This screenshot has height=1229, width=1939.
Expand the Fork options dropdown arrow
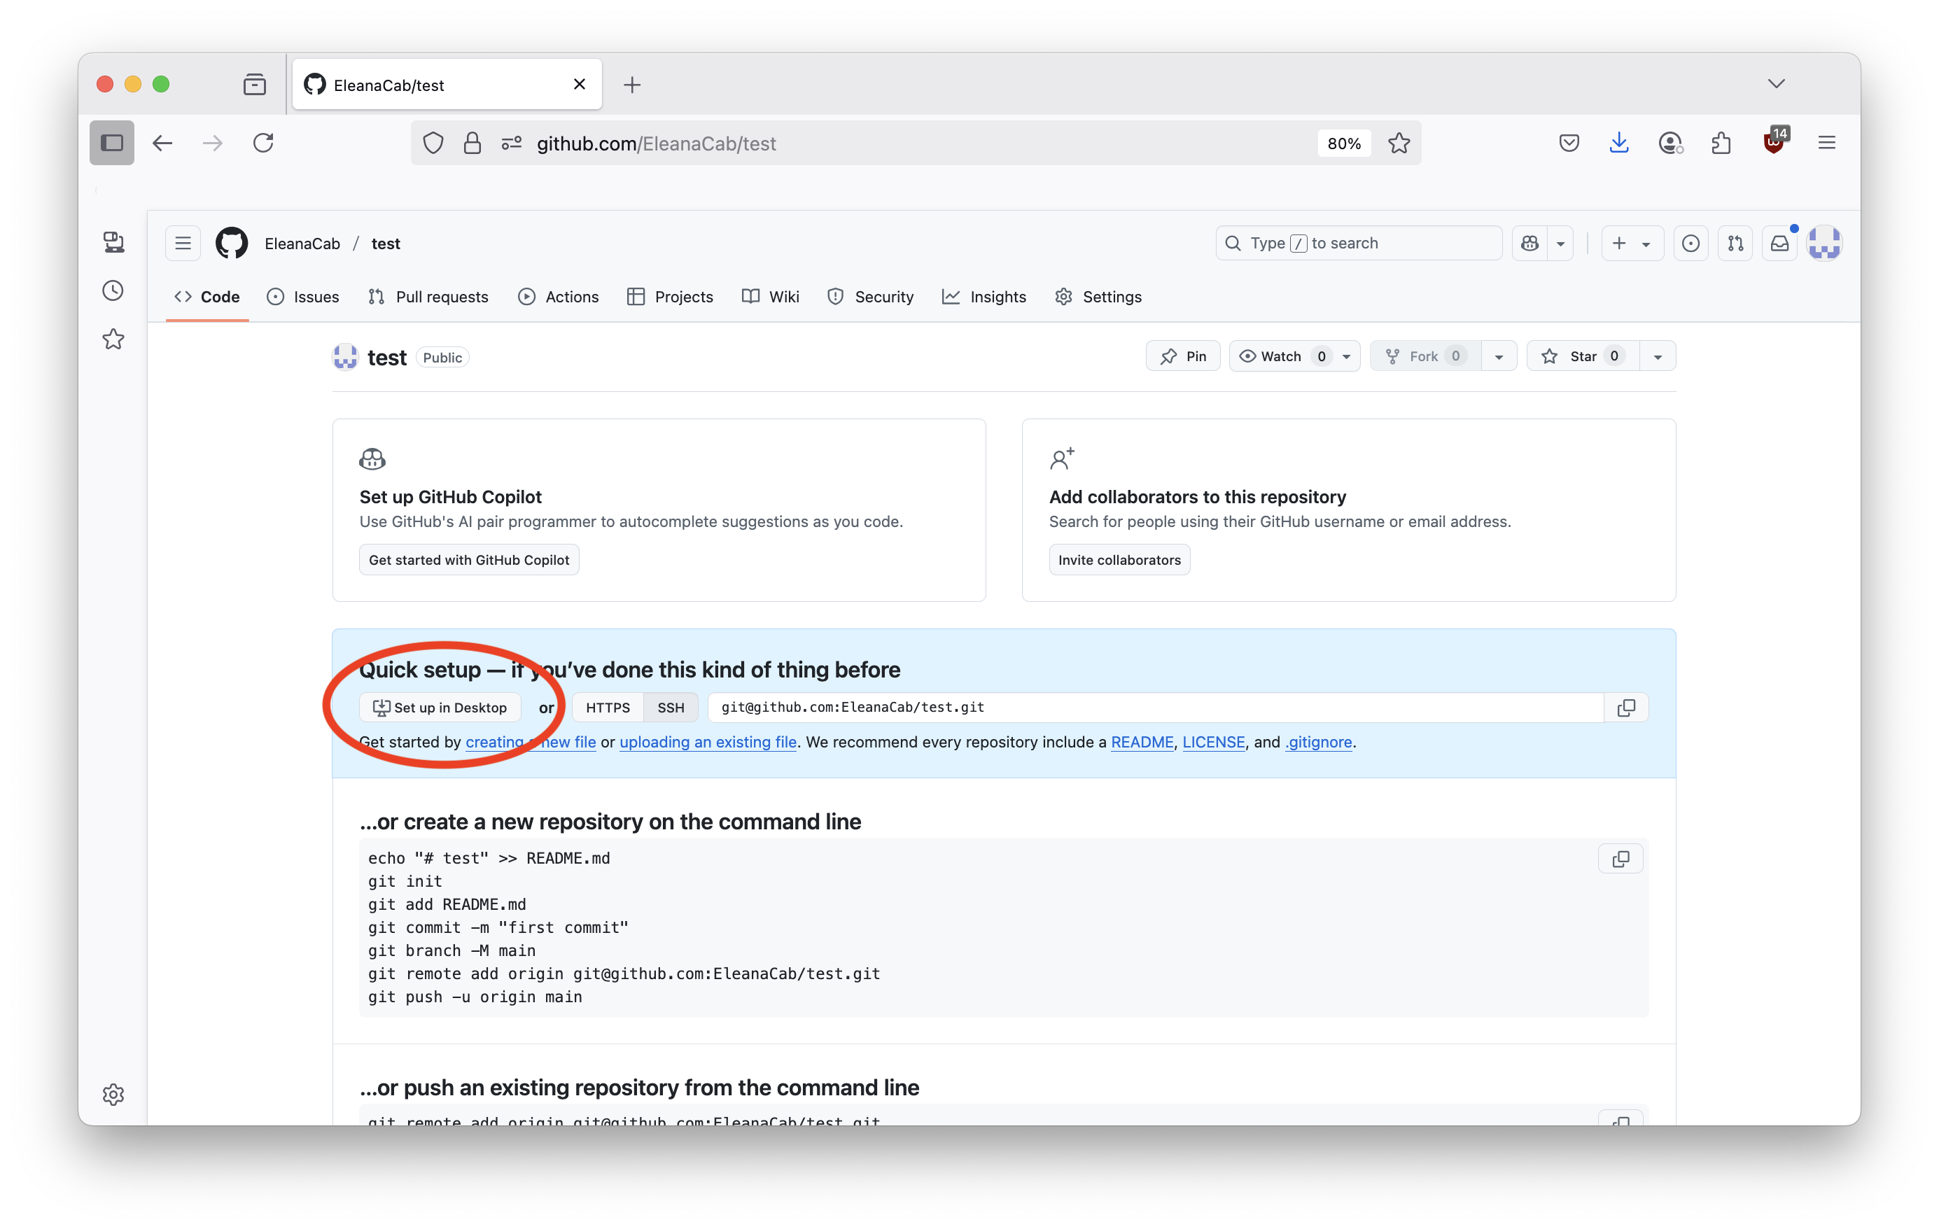pyautogui.click(x=1499, y=356)
